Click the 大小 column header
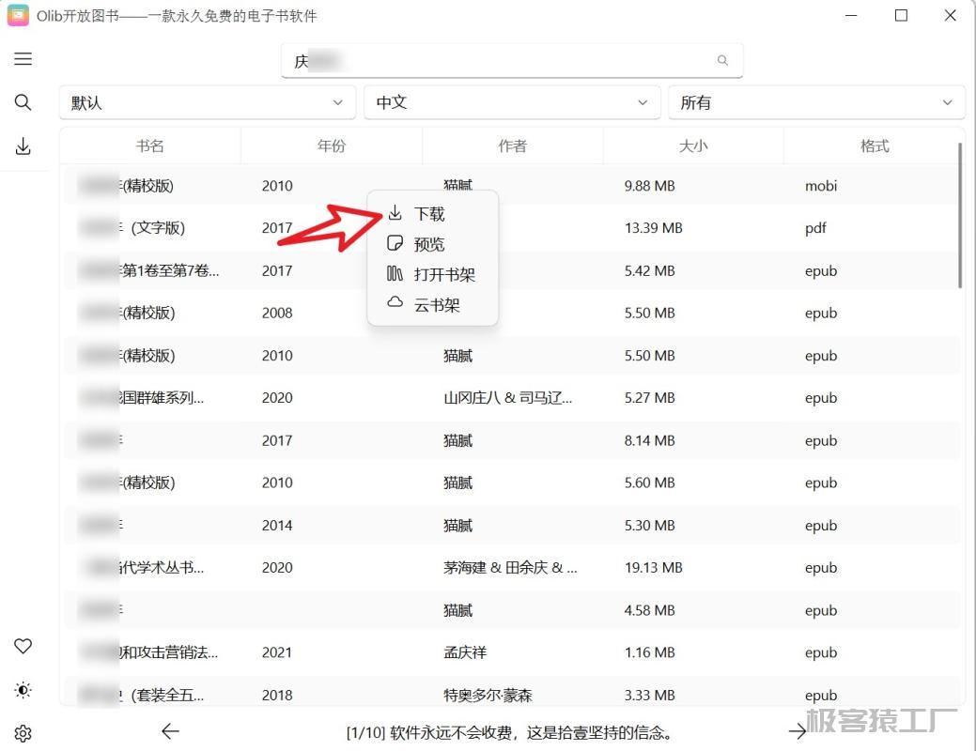 point(693,146)
